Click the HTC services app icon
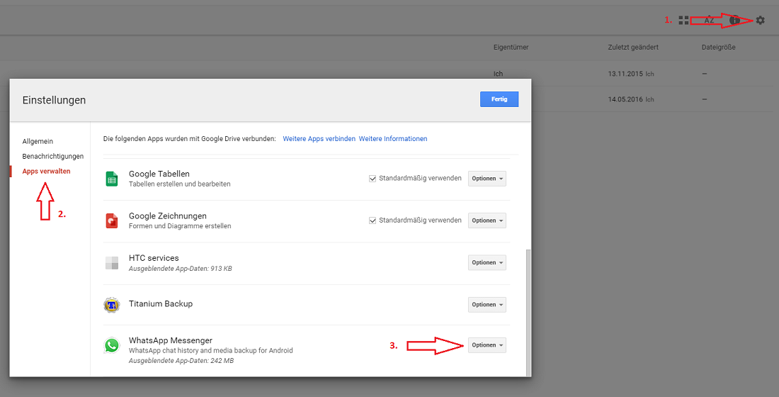This screenshot has width=779, height=397. [112, 263]
